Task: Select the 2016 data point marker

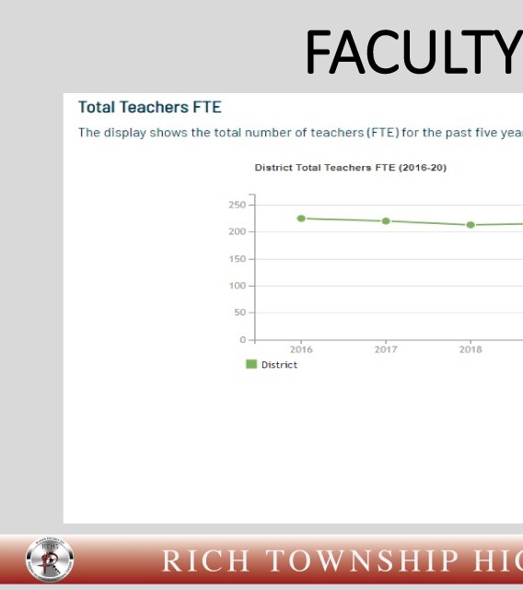Action: pos(301,218)
